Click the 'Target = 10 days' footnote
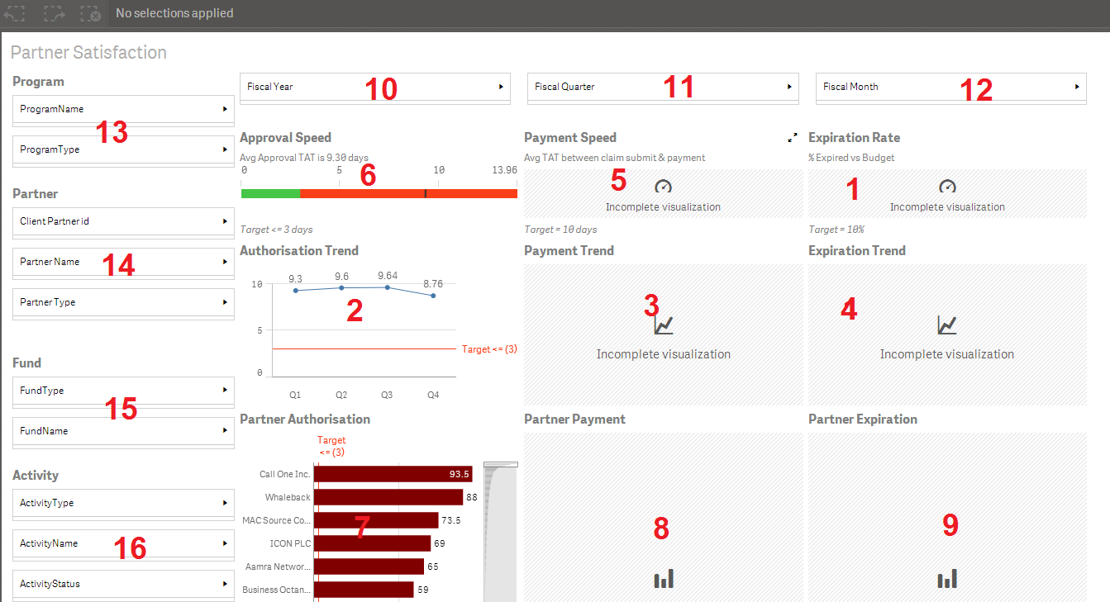 tap(560, 230)
